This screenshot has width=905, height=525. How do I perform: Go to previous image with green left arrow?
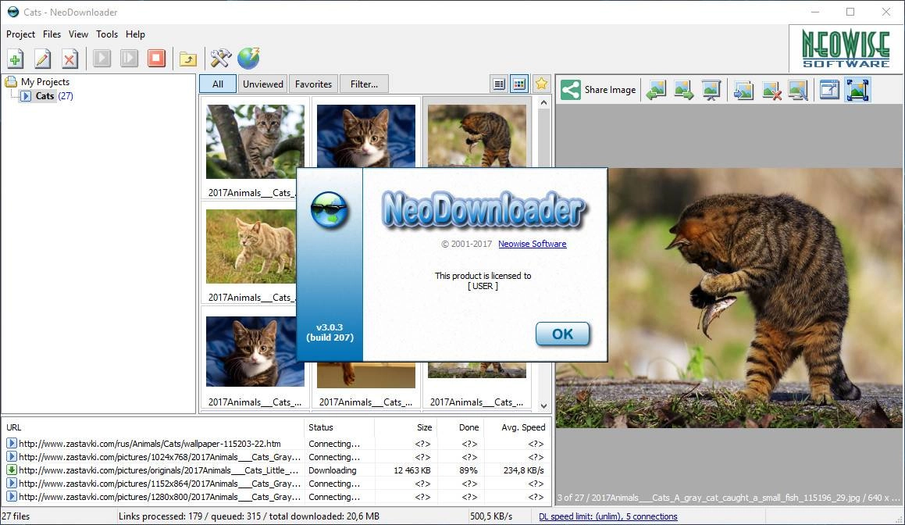[656, 90]
